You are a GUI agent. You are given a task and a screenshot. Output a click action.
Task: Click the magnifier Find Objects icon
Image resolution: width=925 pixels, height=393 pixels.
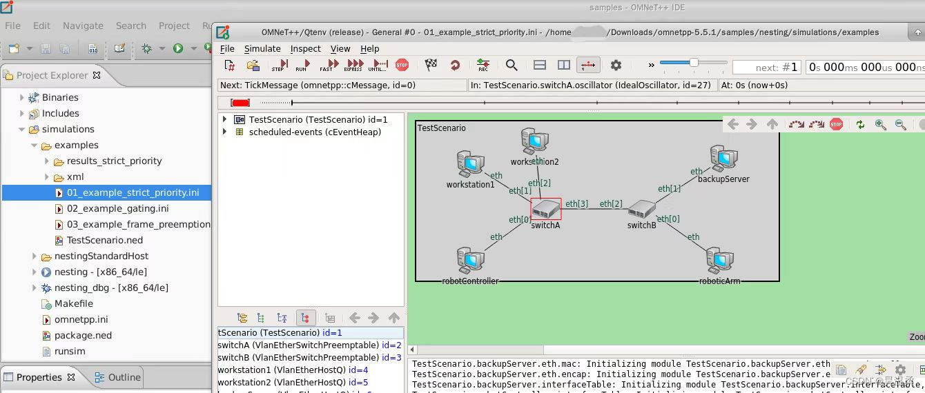[x=512, y=65]
